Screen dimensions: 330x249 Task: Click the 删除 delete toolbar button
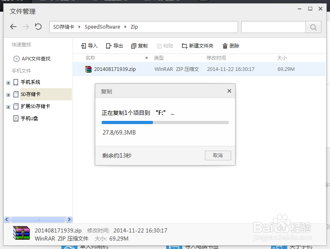[x=231, y=46]
